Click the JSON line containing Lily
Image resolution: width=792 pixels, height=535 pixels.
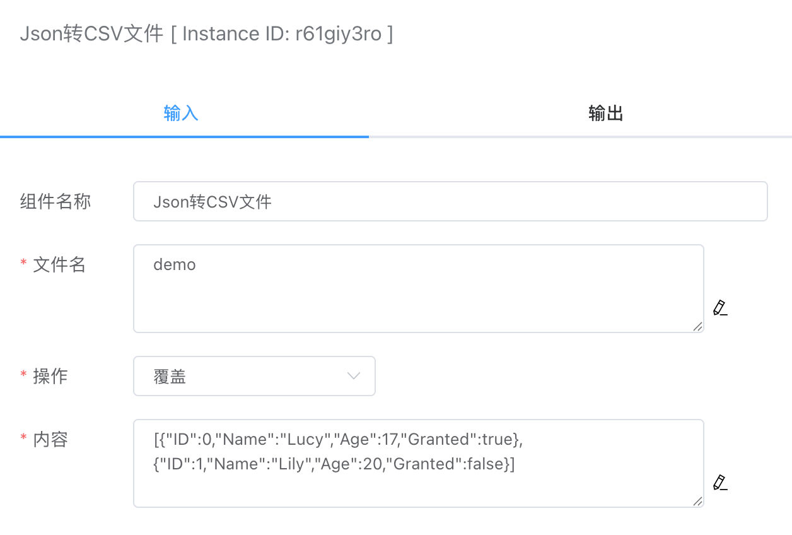[x=334, y=464]
